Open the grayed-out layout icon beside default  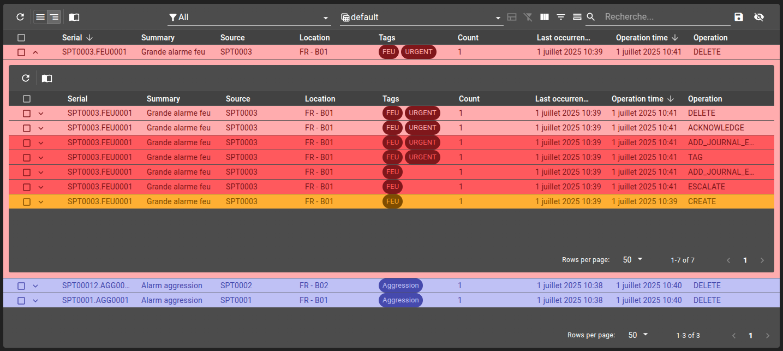[x=512, y=17]
